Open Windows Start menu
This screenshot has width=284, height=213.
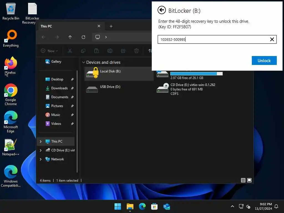pyautogui.click(x=118, y=206)
